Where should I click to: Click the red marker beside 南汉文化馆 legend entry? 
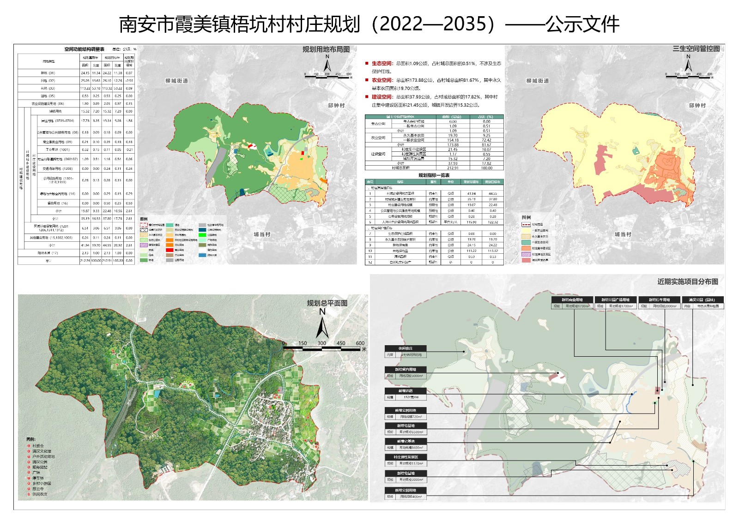[28, 451]
